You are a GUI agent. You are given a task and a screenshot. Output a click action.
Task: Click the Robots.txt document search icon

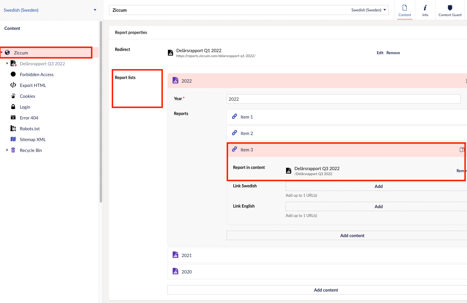tap(13, 129)
